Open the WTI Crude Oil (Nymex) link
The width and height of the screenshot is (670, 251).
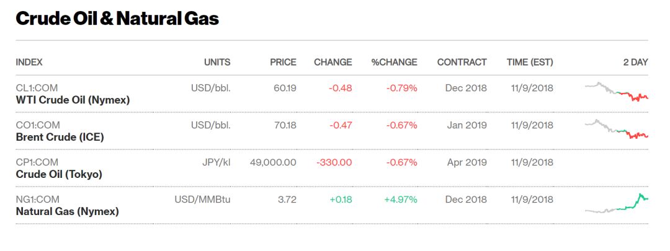click(x=73, y=100)
